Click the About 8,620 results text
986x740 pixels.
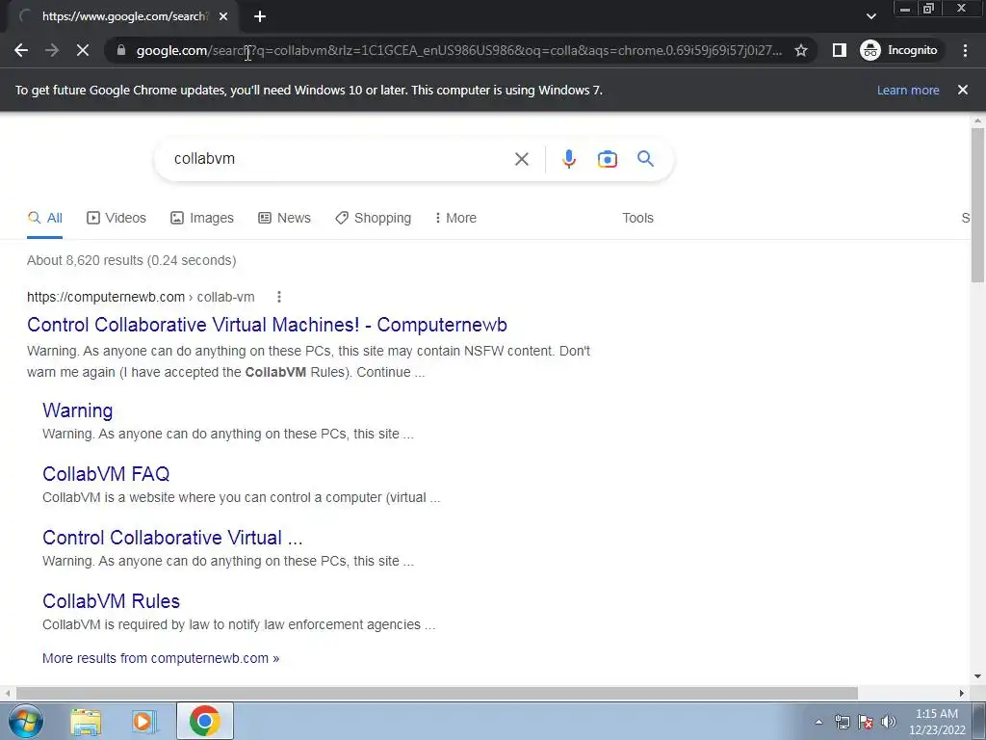(131, 260)
